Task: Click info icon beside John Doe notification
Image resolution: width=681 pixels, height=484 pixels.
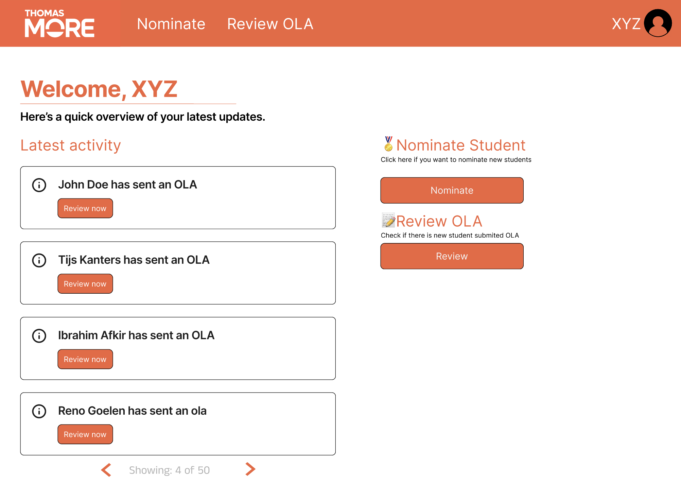Action: point(39,185)
